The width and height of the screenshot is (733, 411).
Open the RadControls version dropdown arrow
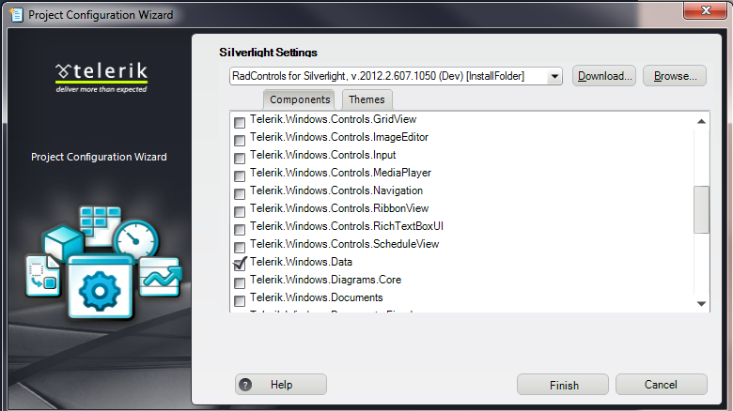coord(554,76)
